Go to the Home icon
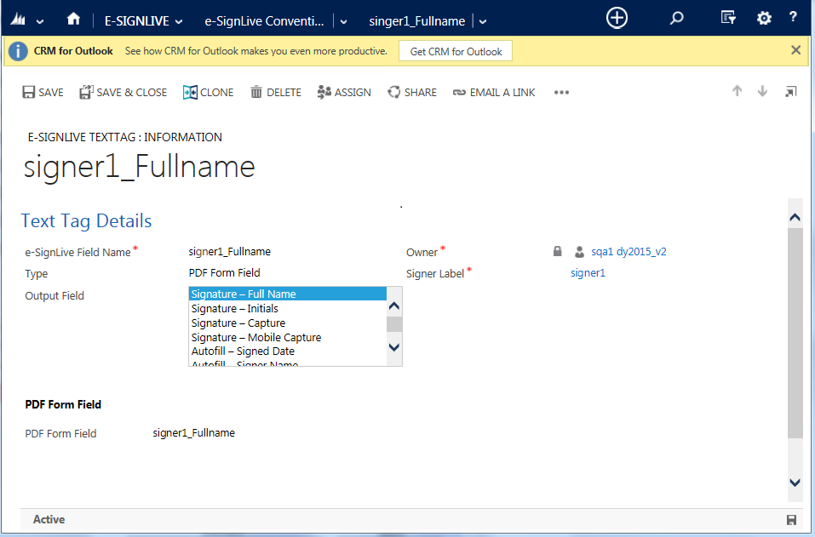Viewport: 815px width, 537px height. (x=73, y=19)
